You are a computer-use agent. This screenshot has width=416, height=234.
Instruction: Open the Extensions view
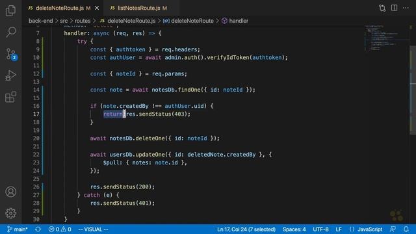tap(10, 97)
